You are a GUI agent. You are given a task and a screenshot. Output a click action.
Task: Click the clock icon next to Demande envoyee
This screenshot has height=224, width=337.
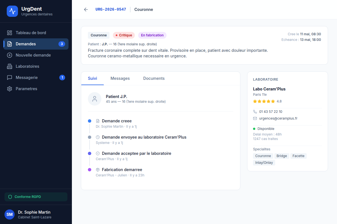[x=98, y=137]
